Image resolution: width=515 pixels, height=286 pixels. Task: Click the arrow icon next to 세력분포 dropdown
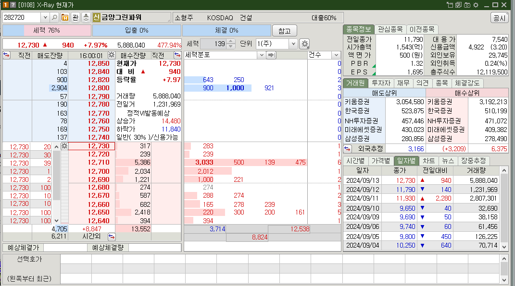point(271,55)
